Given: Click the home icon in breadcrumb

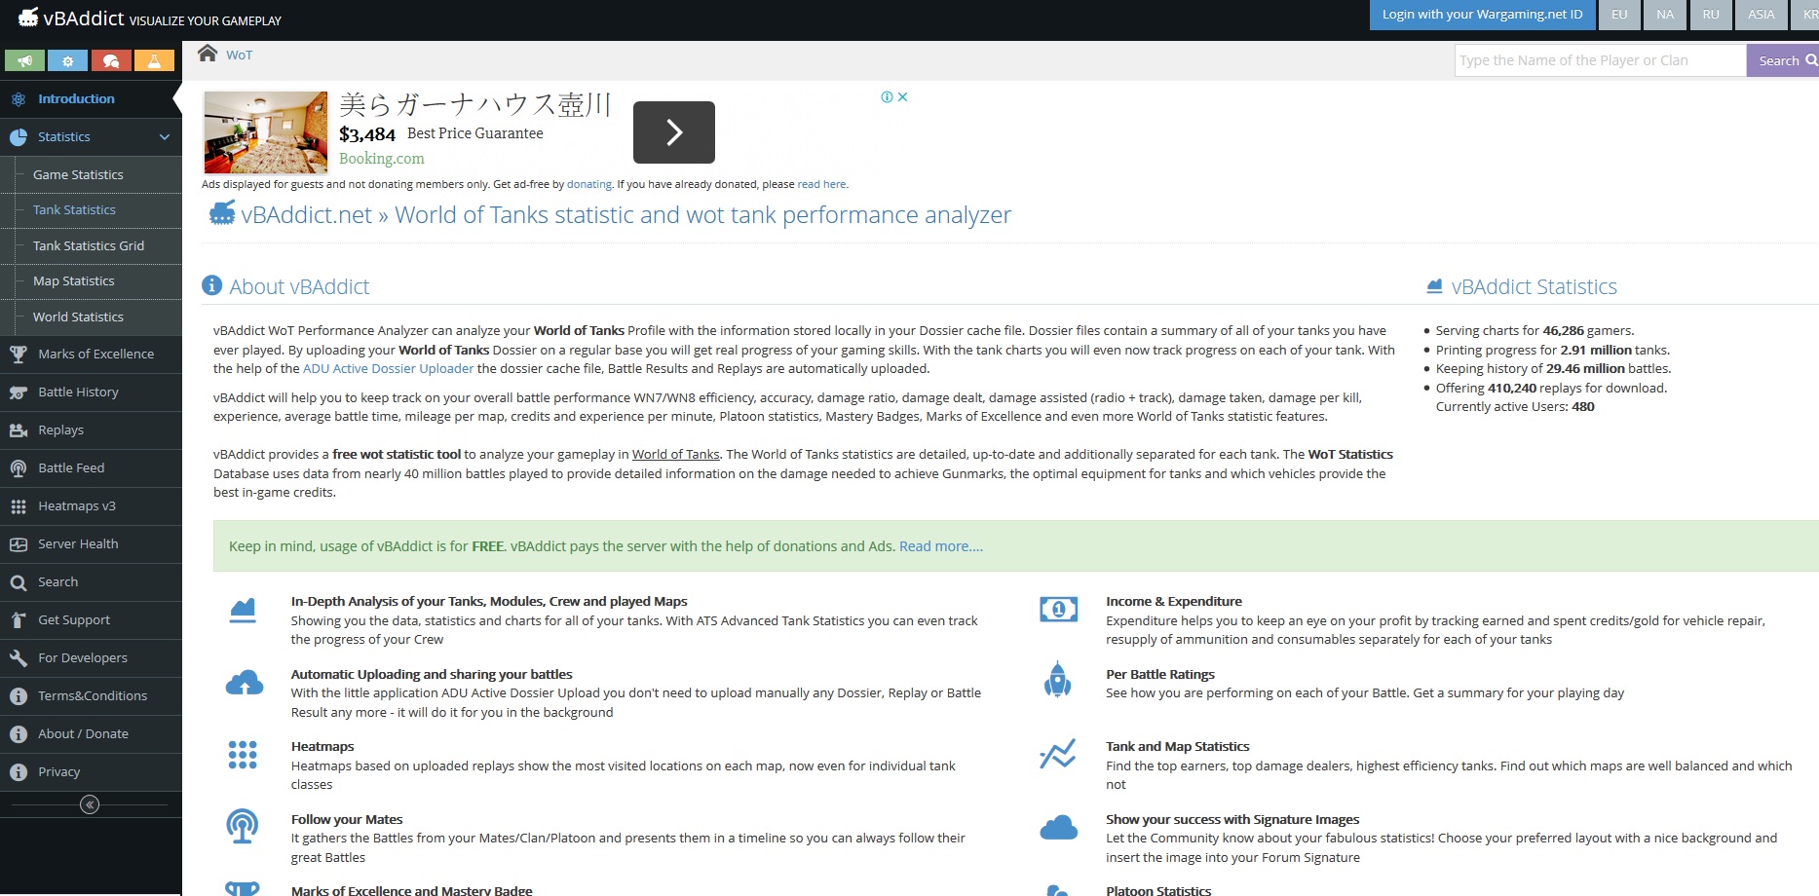Looking at the screenshot, I should [x=207, y=54].
